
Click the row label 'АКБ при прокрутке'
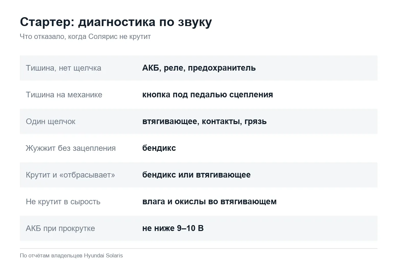[x=60, y=228]
